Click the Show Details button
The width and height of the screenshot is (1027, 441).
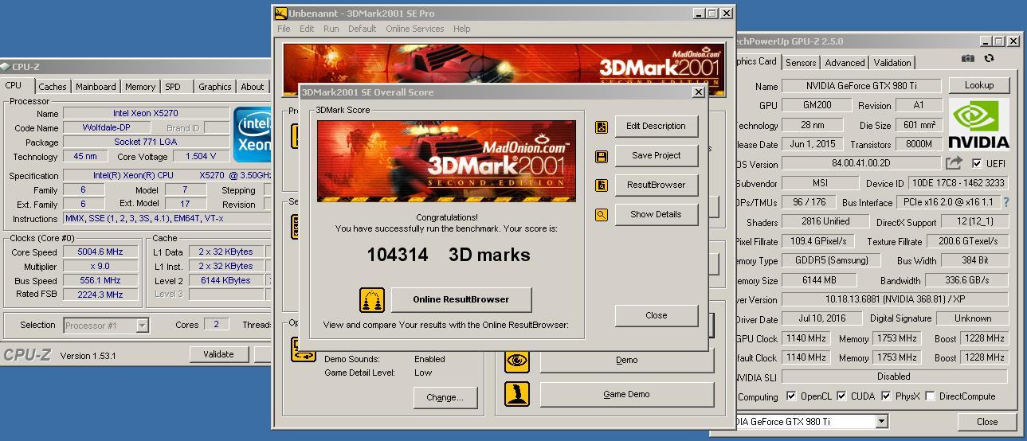pos(656,214)
